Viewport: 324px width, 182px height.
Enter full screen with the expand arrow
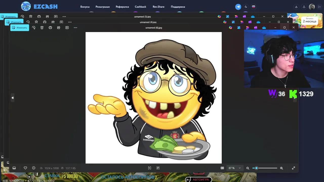point(293,168)
